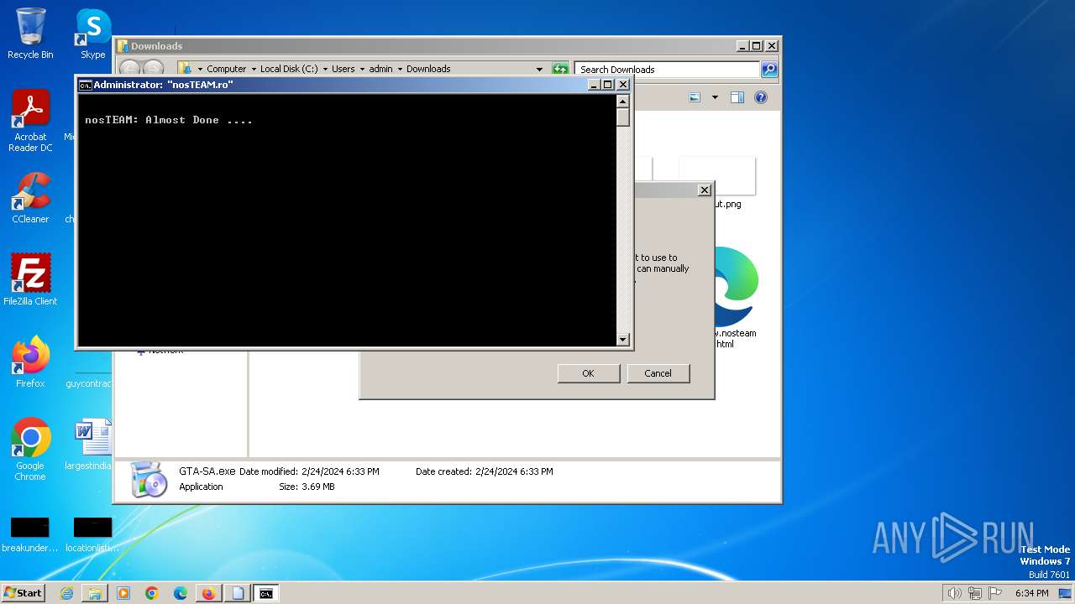Launch Google Chrome from desktop
1075x604 pixels.
30,449
